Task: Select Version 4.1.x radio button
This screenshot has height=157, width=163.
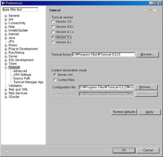Action: click(53, 32)
